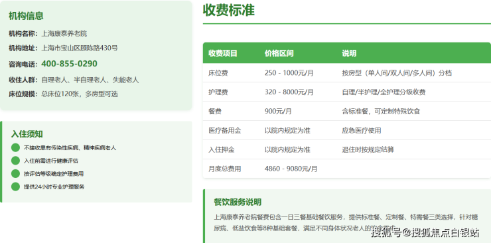Click the green bullet beside 不接收患有传染性疾病
Image resolution: width=491 pixels, height=243 pixels.
click(15, 147)
